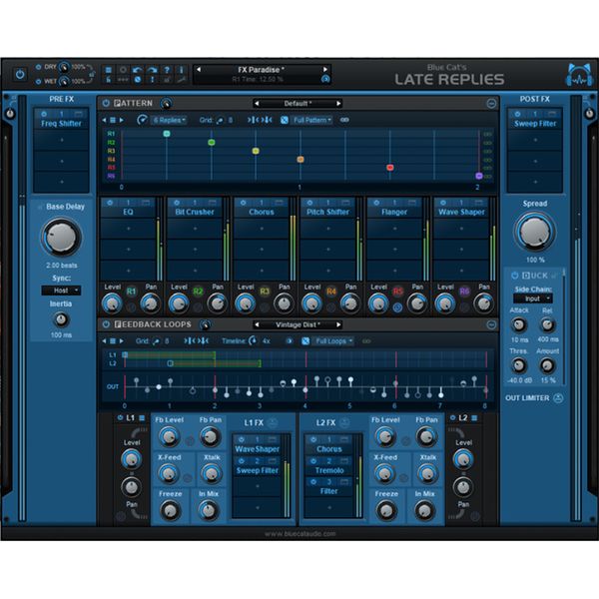Toggle power of the Wave Shaper slot on R6

(442, 203)
